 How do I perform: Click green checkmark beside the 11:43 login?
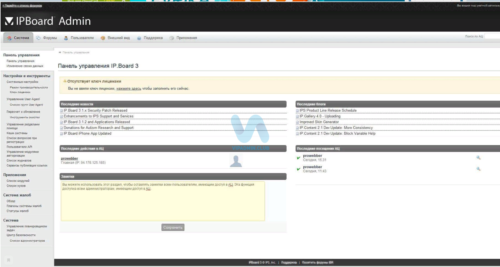click(x=299, y=169)
